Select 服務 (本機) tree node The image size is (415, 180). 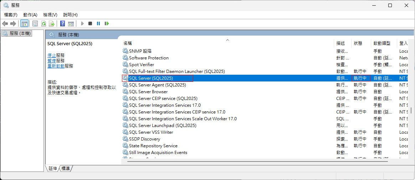17,33
